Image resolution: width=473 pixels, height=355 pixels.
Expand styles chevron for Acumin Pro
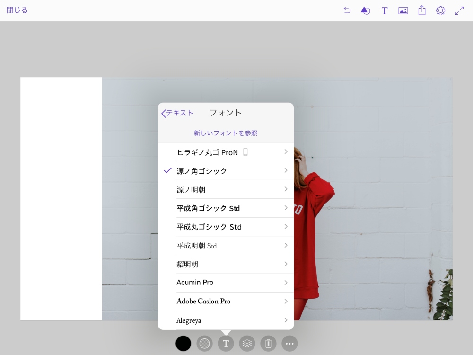(286, 283)
